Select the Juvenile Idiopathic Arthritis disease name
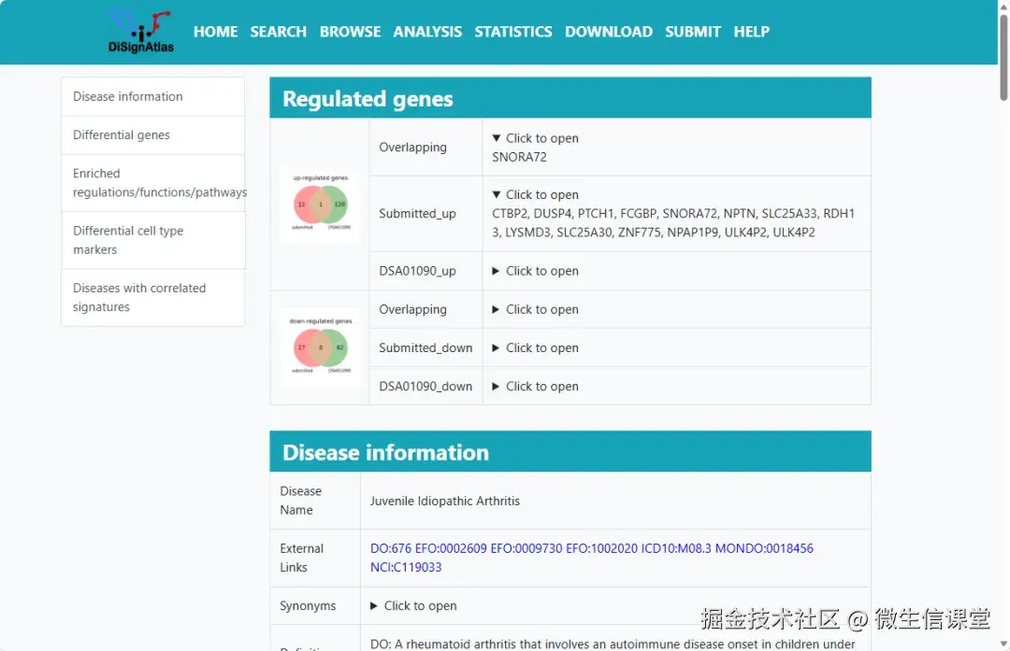The image size is (1010, 651). 444,502
